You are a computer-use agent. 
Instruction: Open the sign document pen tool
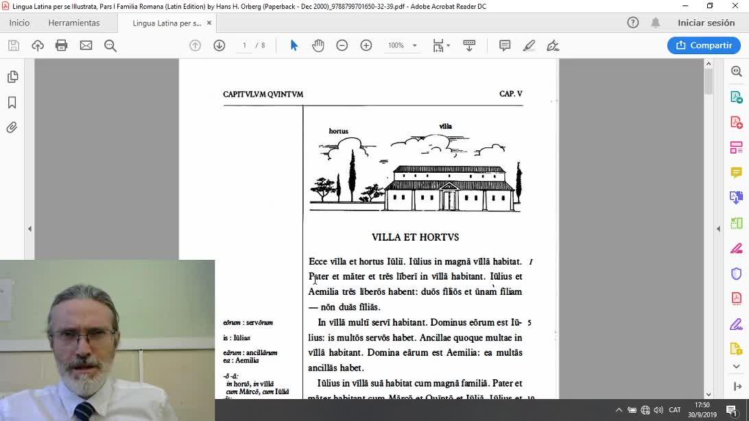(553, 45)
